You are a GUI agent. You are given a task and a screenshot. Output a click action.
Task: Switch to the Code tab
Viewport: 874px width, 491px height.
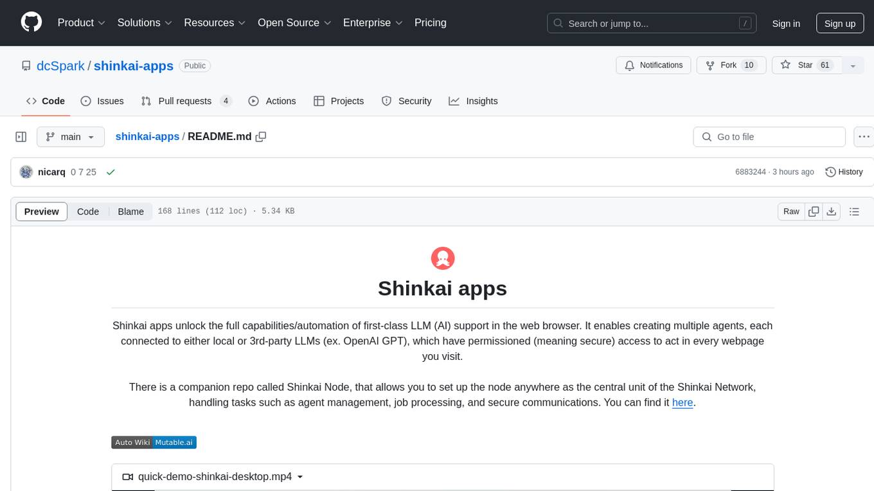click(46, 101)
